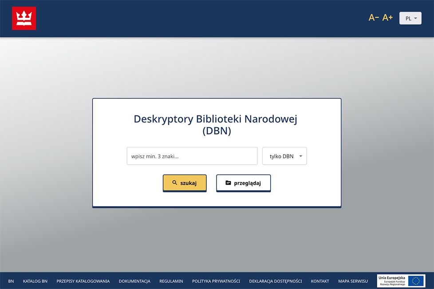Click the search input field
The height and width of the screenshot is (289, 434).
[x=192, y=156]
